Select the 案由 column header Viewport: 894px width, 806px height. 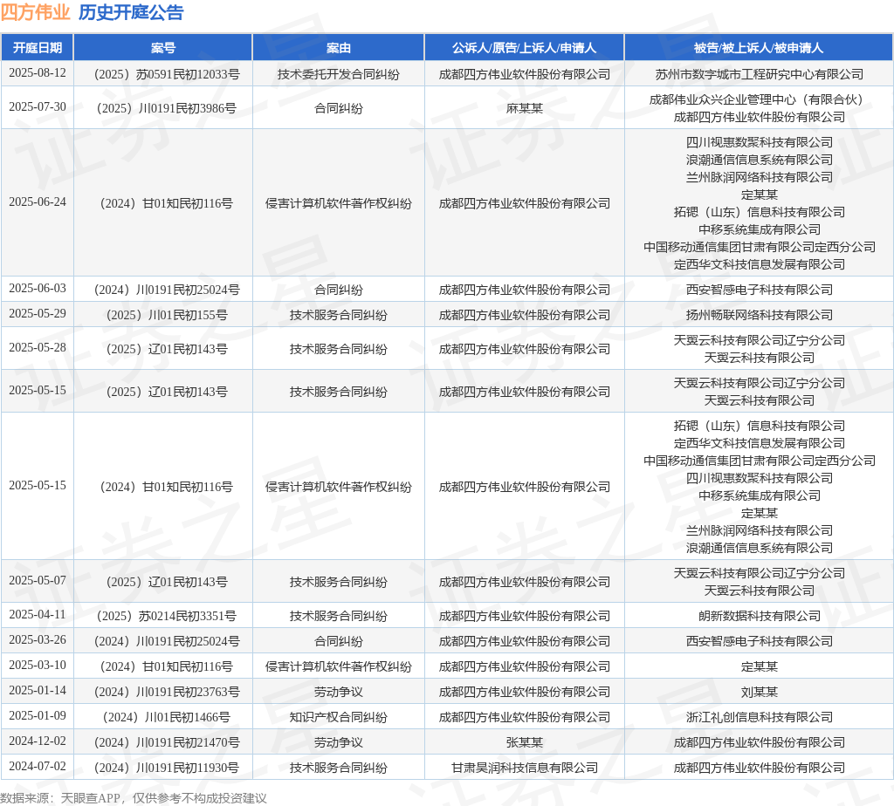coord(339,48)
